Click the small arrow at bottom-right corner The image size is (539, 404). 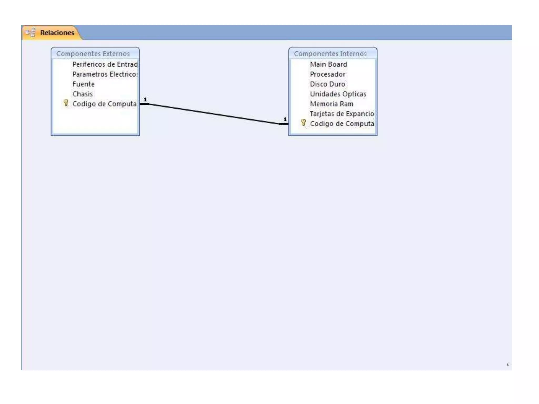[508, 365]
